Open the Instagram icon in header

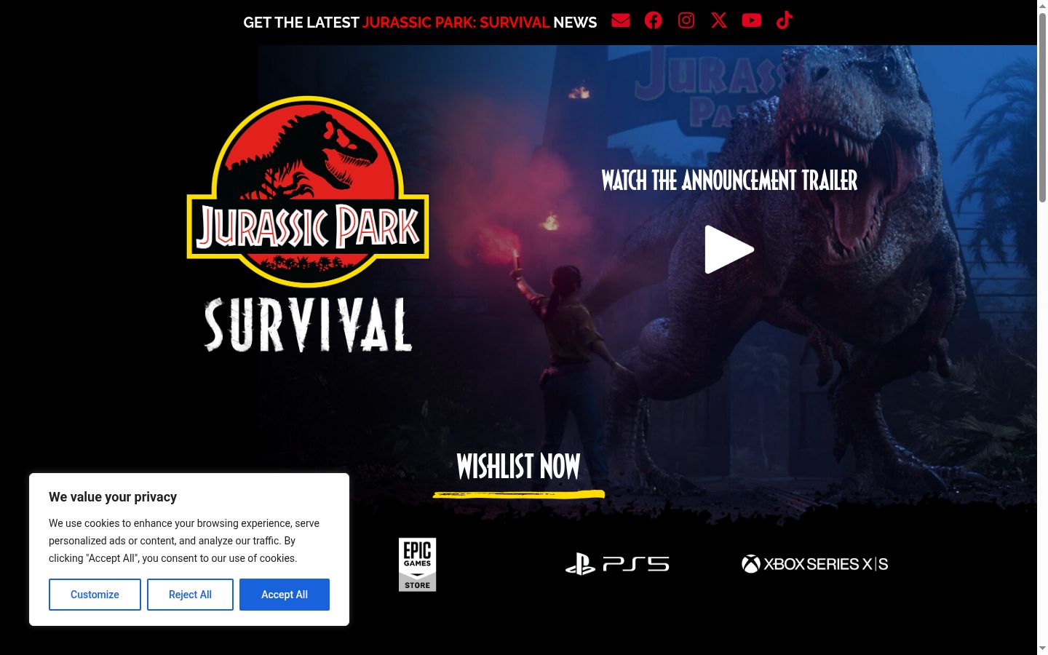click(686, 20)
